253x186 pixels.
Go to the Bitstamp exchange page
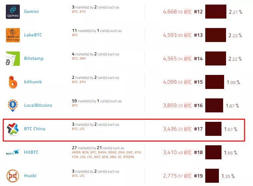pos(34,59)
